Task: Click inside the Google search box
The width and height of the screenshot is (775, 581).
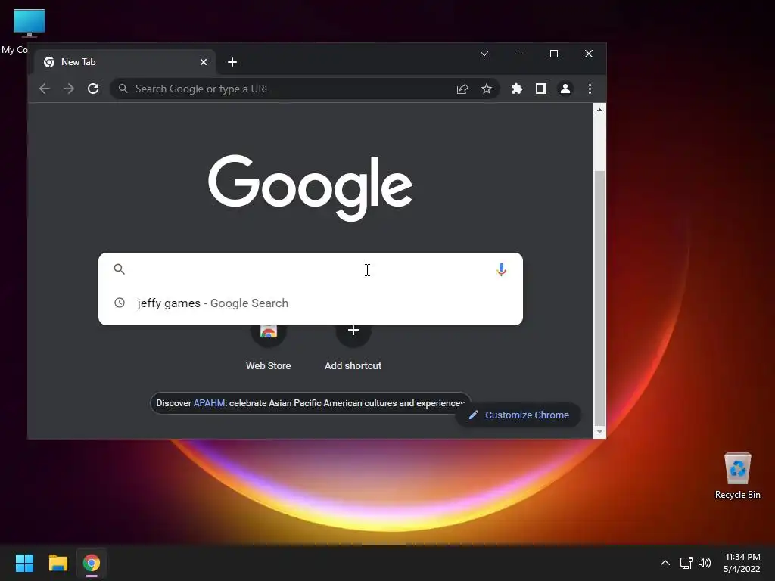Action: click(310, 269)
